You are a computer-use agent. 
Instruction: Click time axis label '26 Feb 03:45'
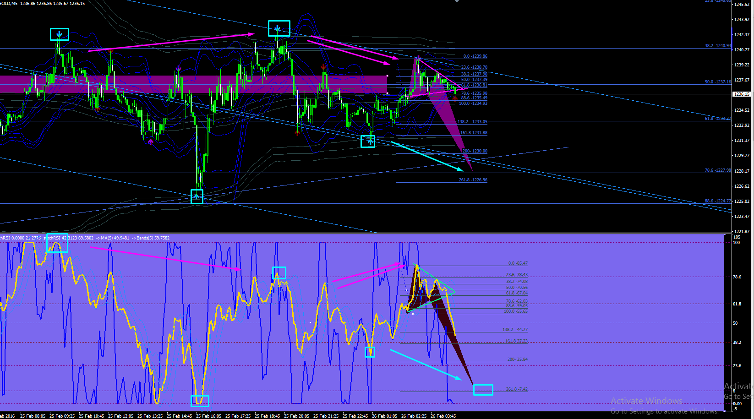[x=443, y=416]
